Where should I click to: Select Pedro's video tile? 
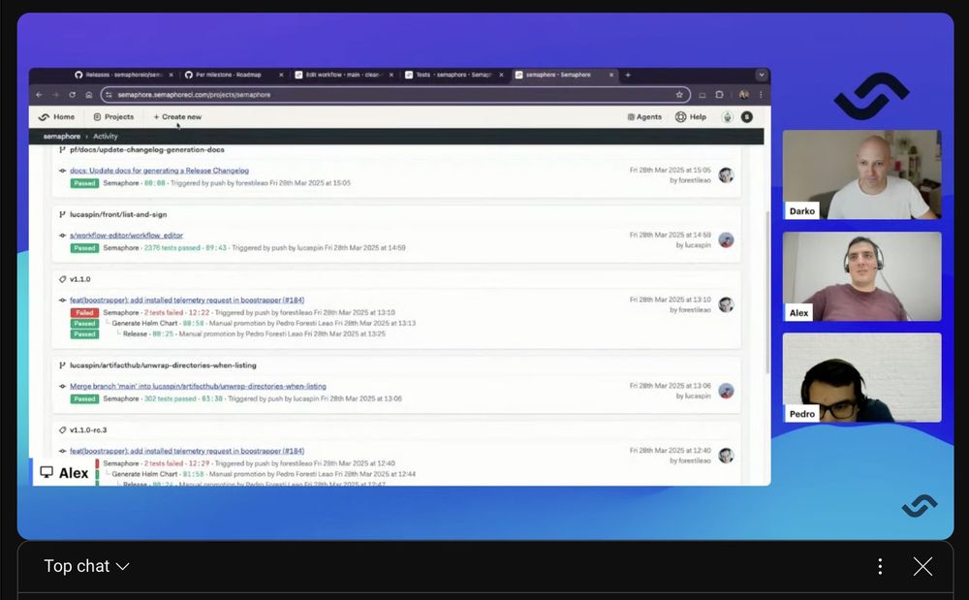tap(862, 378)
